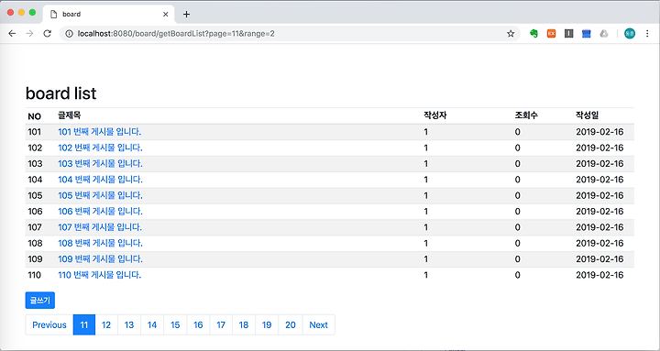Click the address bar URL field
This screenshot has height=351, width=660.
[291, 34]
